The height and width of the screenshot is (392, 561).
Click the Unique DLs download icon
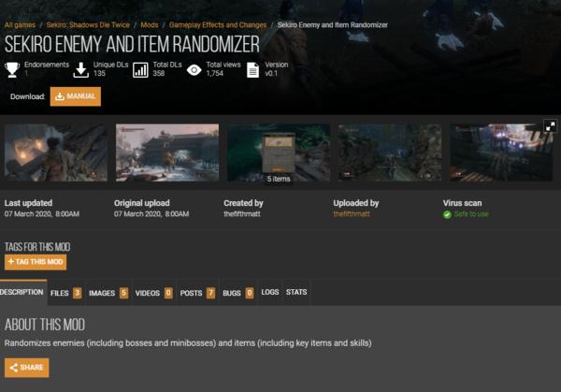click(81, 70)
